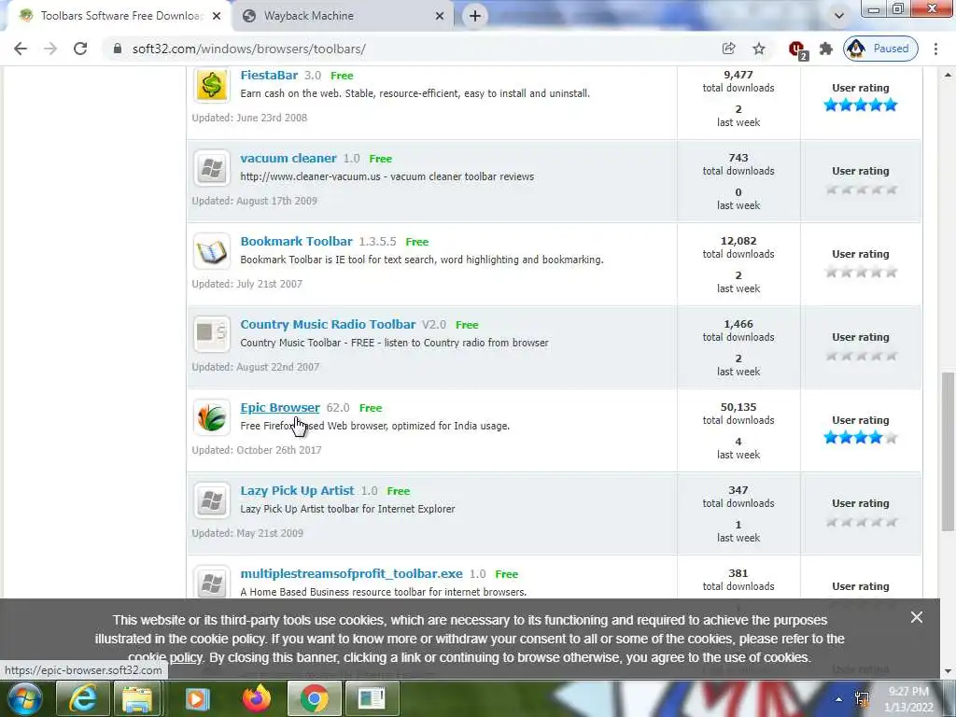The height and width of the screenshot is (717, 956).
Task: Open a new tab with the plus button
Action: click(475, 16)
